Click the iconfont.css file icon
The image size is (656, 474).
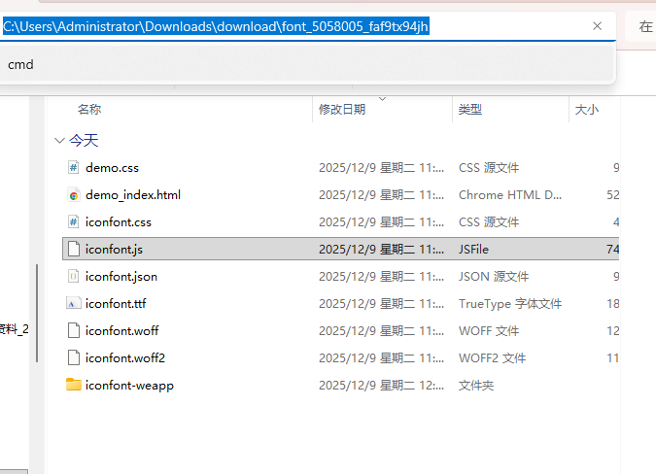pos(73,222)
